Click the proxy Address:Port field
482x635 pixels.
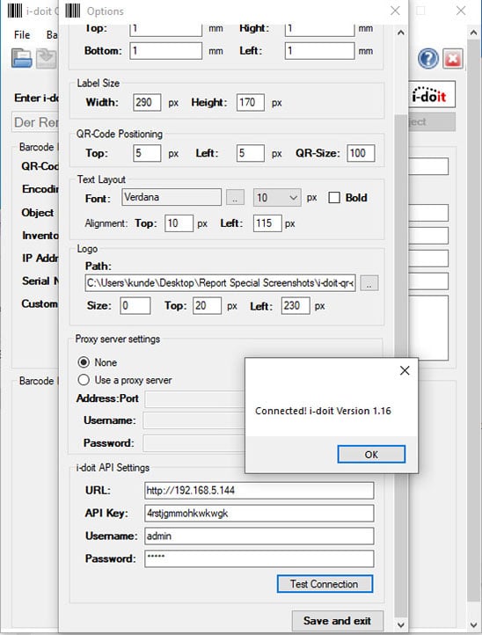(195, 399)
